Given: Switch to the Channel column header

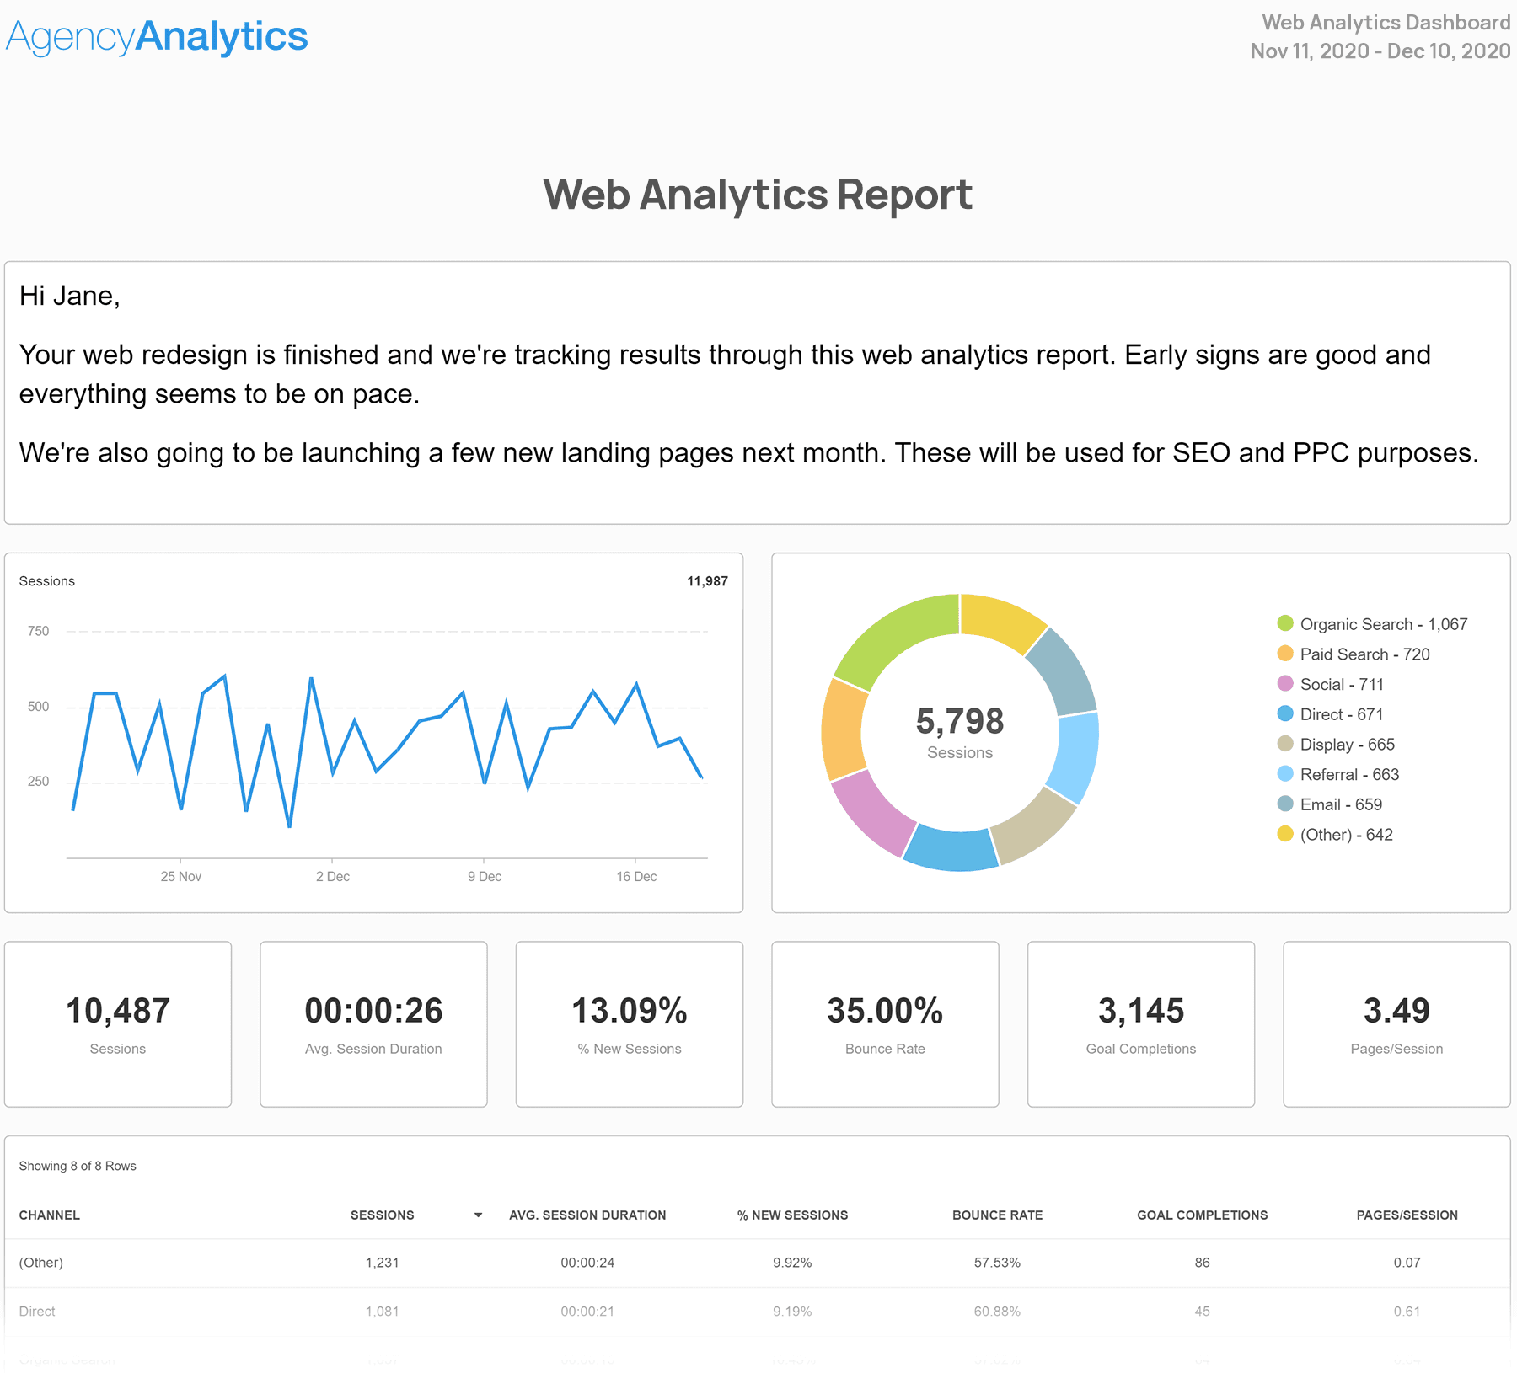Looking at the screenshot, I should pos(49,1215).
